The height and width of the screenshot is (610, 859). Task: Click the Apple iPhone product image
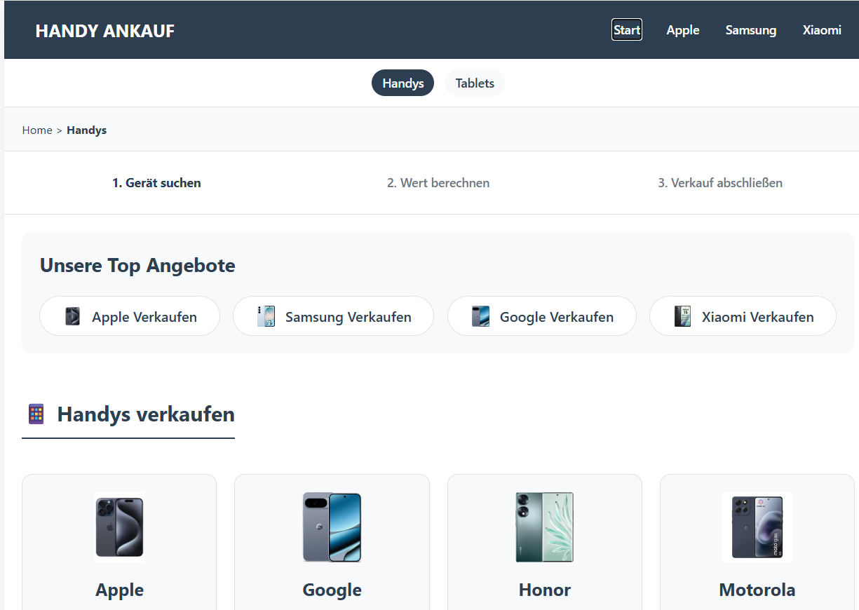pos(119,527)
